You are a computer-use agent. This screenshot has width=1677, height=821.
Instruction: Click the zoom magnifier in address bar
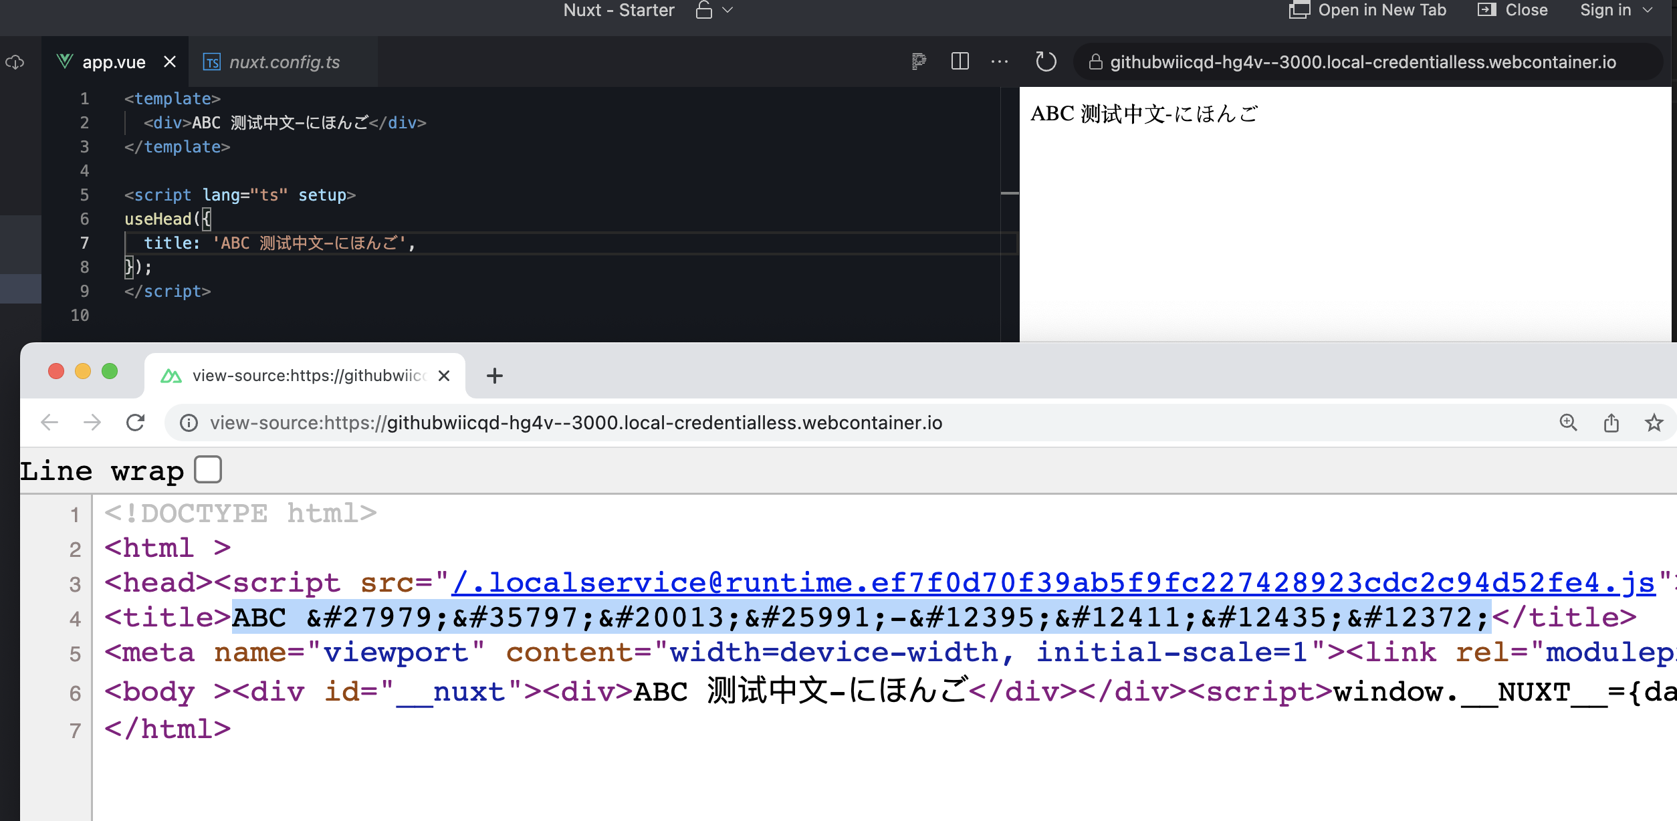coord(1568,423)
